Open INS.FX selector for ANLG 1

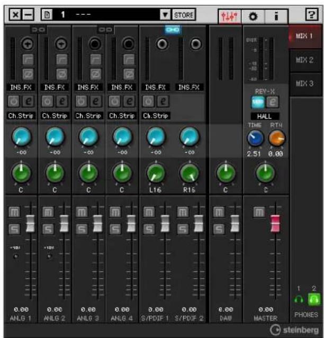(21, 88)
